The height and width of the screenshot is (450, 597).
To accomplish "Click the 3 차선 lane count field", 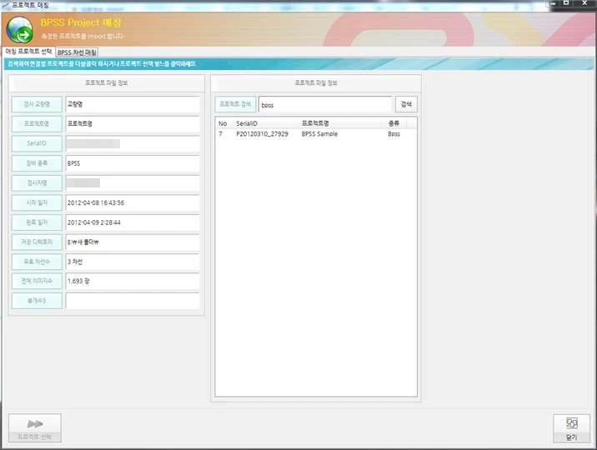I will (133, 262).
